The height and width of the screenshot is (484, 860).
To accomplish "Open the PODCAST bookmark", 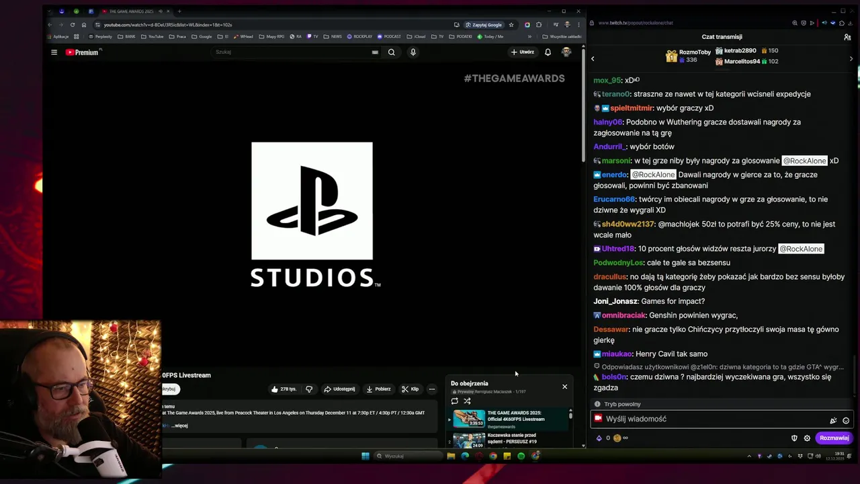I will [390, 37].
